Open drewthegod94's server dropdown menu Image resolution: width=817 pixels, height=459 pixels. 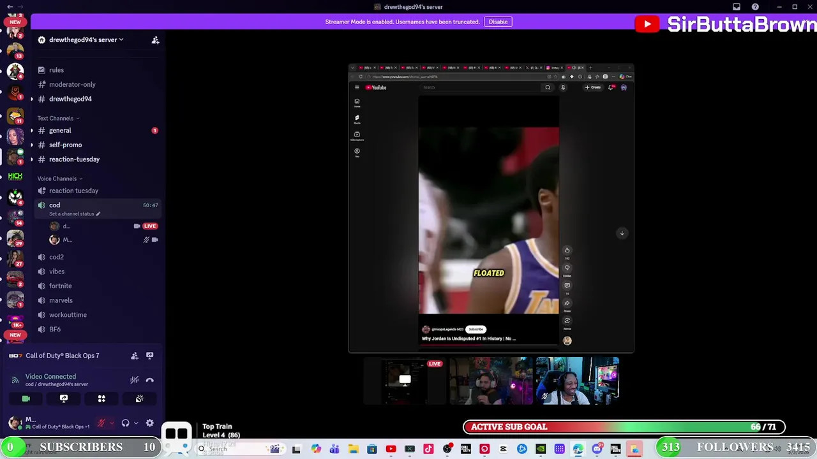point(86,40)
